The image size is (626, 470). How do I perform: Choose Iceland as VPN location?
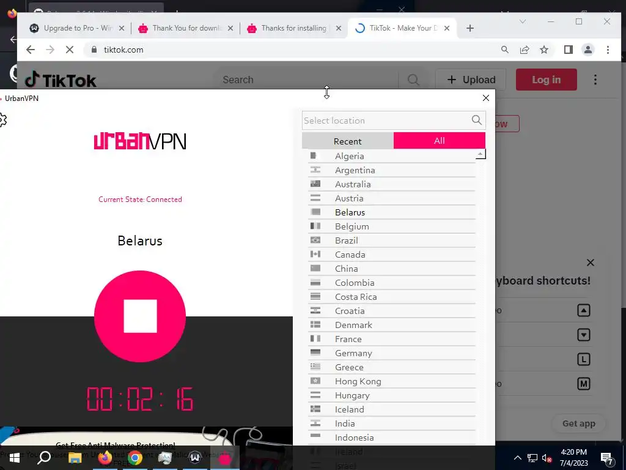tap(392, 409)
